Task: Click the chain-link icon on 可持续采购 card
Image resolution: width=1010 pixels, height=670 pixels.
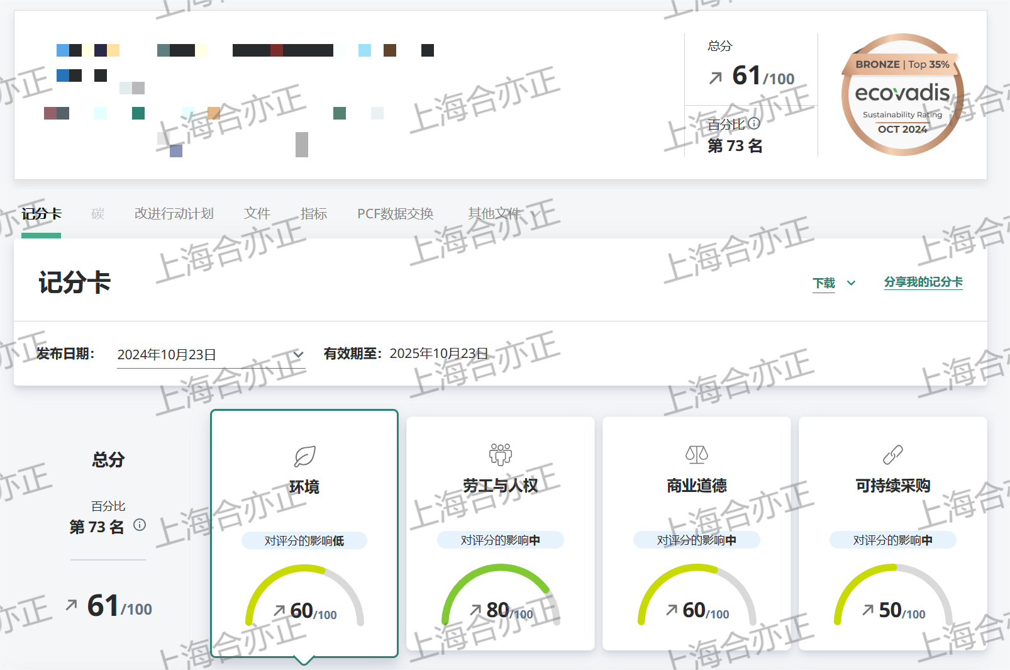Action: click(x=892, y=454)
